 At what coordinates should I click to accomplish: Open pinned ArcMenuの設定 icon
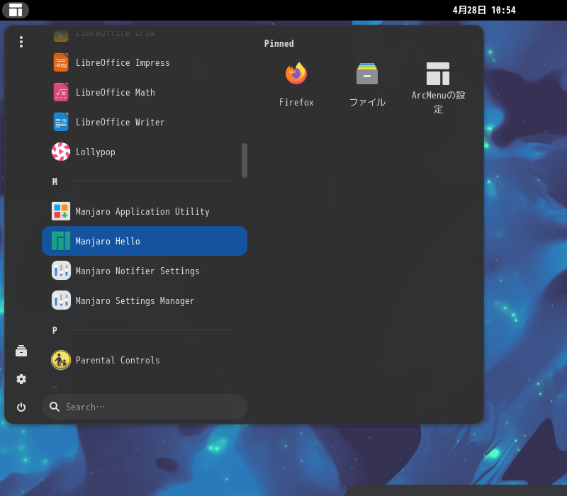438,74
